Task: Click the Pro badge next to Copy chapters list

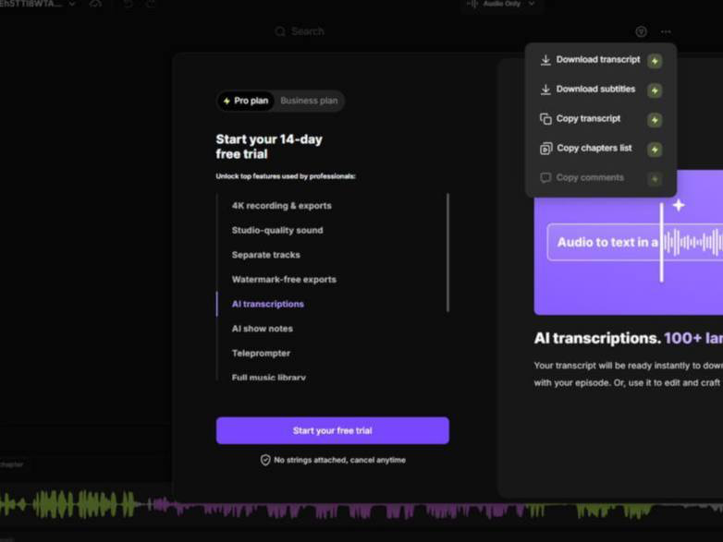Action: 655,150
